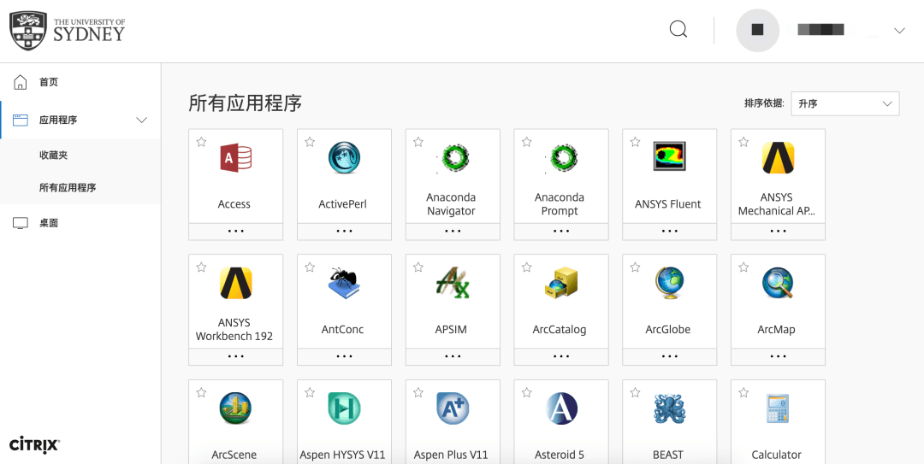Launch ArcCatalog cabinet icon

click(561, 283)
